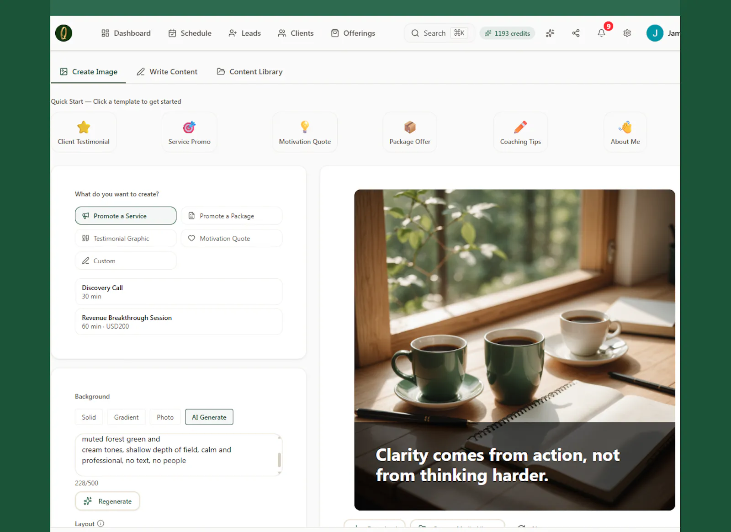Image resolution: width=731 pixels, height=532 pixels.
Task: Select Promote a Service option
Action: pos(126,216)
